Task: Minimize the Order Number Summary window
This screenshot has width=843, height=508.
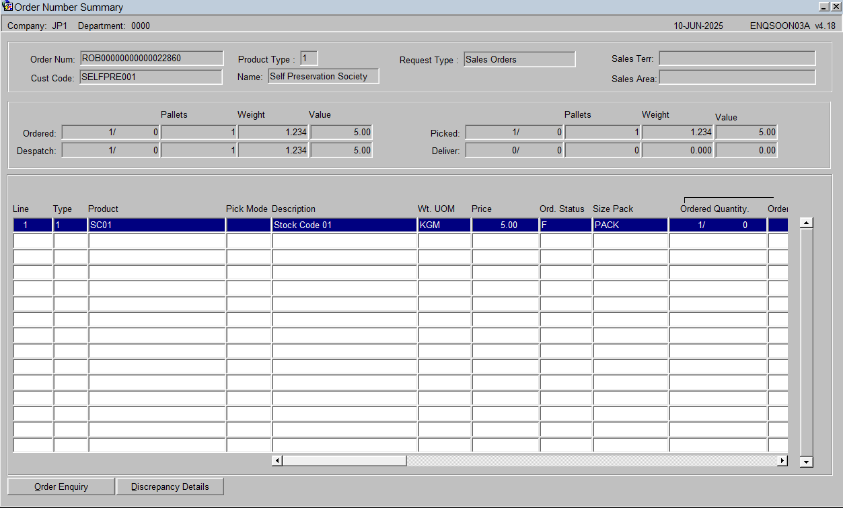Action: [824, 6]
